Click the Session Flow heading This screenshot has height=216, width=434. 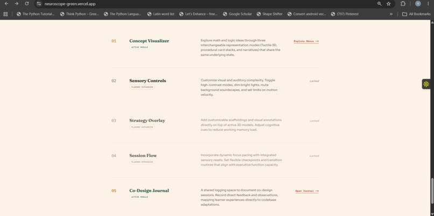pyautogui.click(x=143, y=155)
